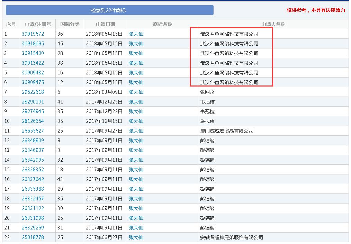Open 张大仙 trademark link in row 26655527
351x244 pixels.
coord(136,131)
